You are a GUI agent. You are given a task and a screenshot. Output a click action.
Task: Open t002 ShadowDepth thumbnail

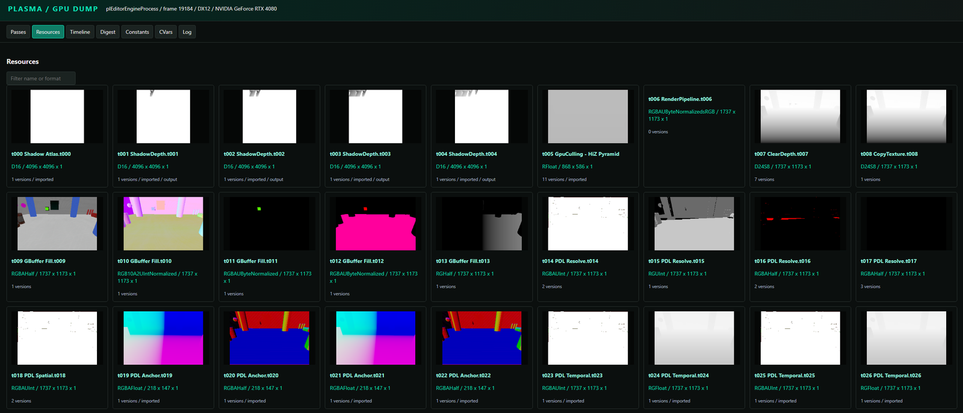tap(270, 117)
